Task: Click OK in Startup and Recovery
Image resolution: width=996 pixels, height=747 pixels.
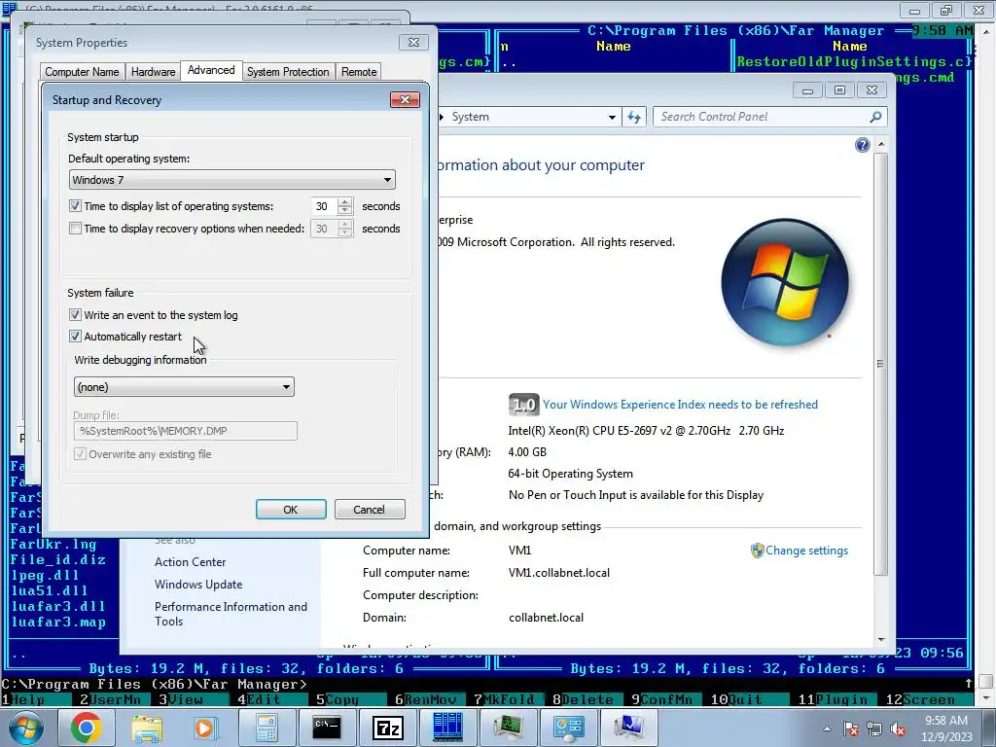Action: [x=291, y=510]
